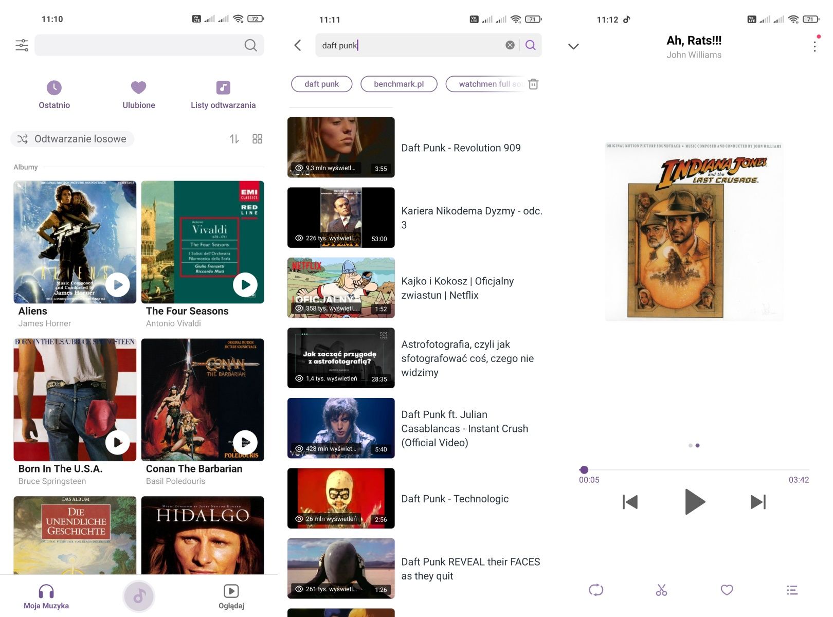This screenshot has height=617, width=833.
Task: Tap the magnifier icon in the empty search bar
Action: pos(250,45)
